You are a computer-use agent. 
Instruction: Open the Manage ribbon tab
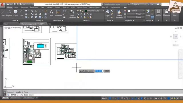coord(49,7)
